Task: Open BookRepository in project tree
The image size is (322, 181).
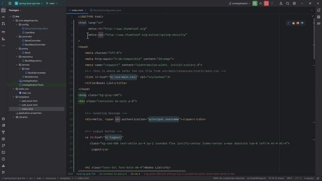Action: [32, 61]
